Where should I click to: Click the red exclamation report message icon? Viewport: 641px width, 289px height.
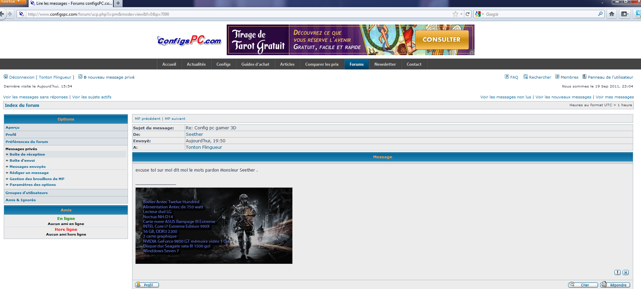(x=617, y=272)
